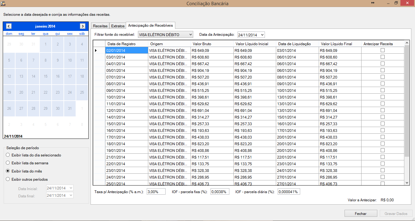The width and height of the screenshot is (415, 221).
Task: Restore the window using title bar button
Action: 396,3
